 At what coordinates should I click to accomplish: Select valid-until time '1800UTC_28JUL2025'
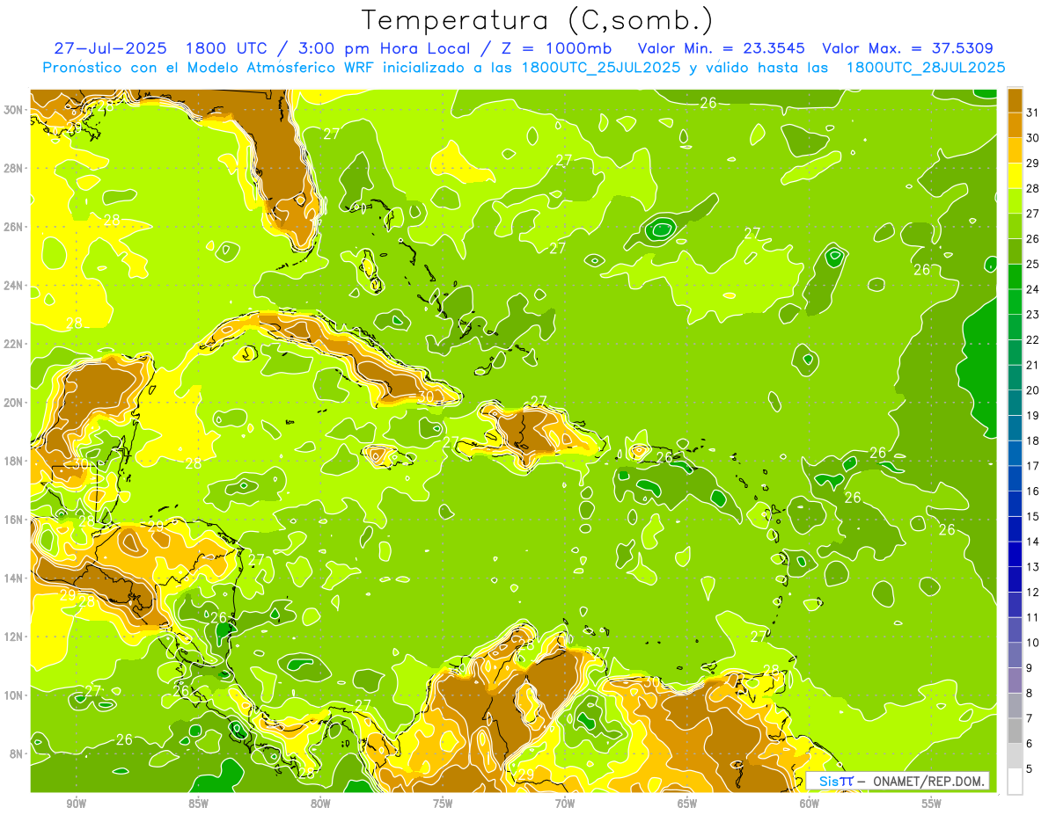click(926, 67)
